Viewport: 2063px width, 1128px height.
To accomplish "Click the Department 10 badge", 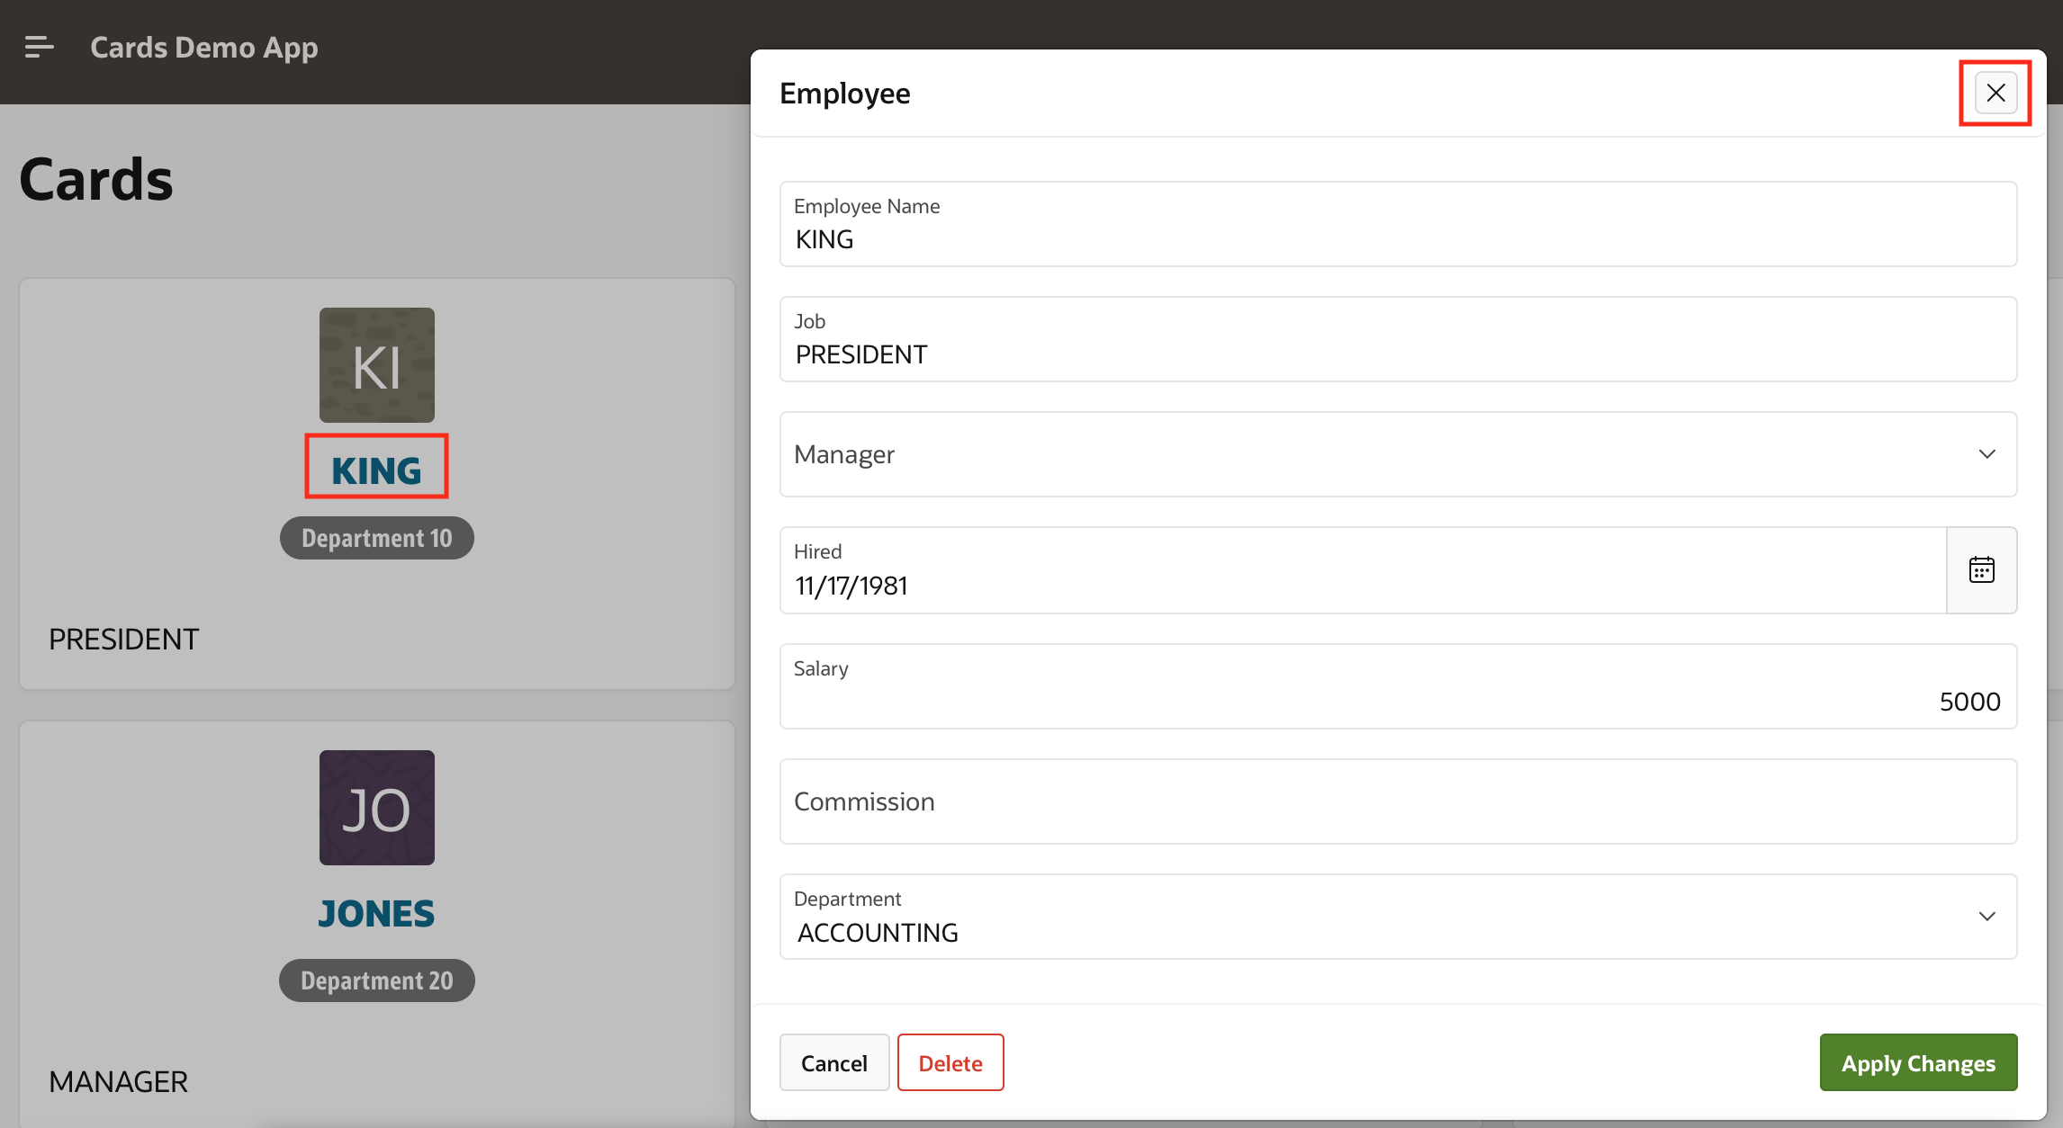I will pyautogui.click(x=376, y=538).
